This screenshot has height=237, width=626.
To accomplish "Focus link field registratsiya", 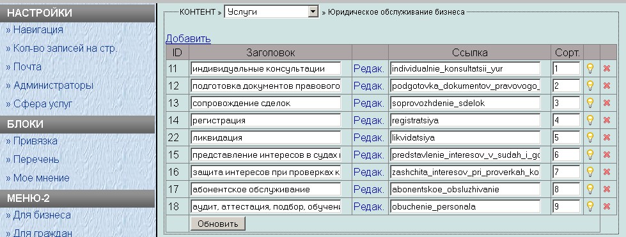I will click(465, 120).
